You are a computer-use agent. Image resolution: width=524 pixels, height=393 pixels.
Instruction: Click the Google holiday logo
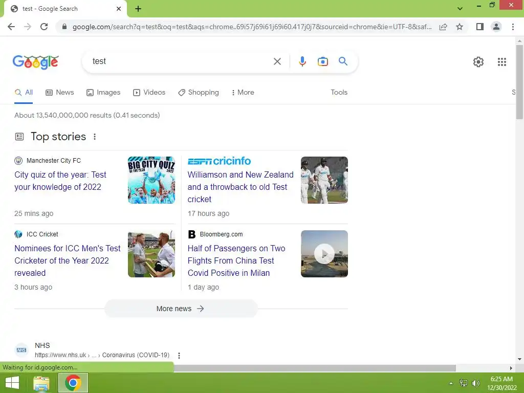click(x=36, y=62)
